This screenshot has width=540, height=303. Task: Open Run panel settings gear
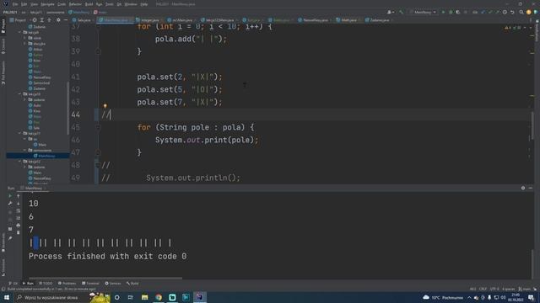523,188
